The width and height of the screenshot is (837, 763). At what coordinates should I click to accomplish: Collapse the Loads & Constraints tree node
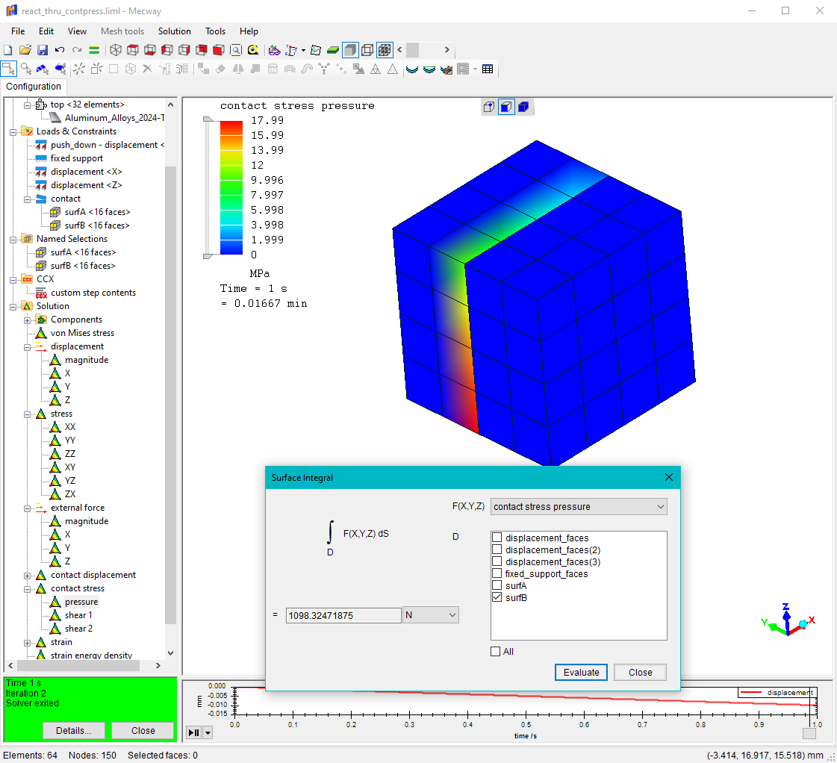[x=13, y=132]
